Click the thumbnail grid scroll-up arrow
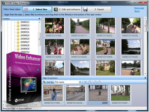 (x=145, y=18)
